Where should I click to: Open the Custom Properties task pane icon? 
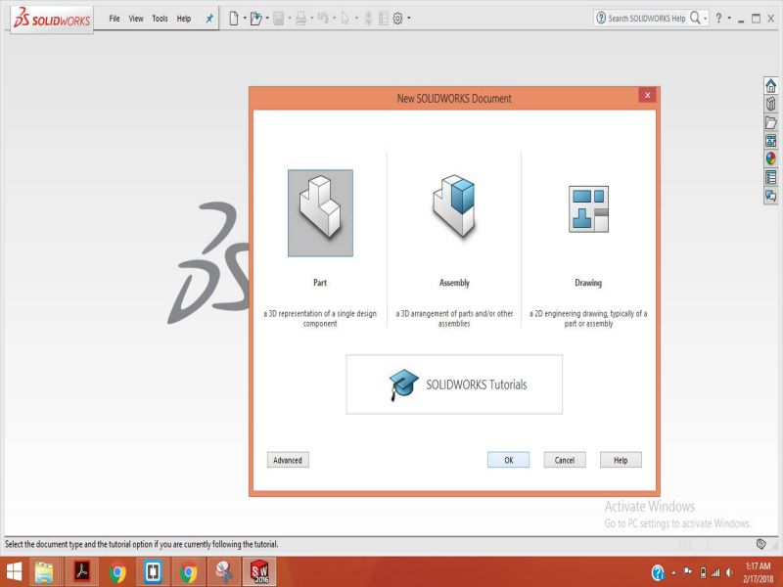[771, 177]
